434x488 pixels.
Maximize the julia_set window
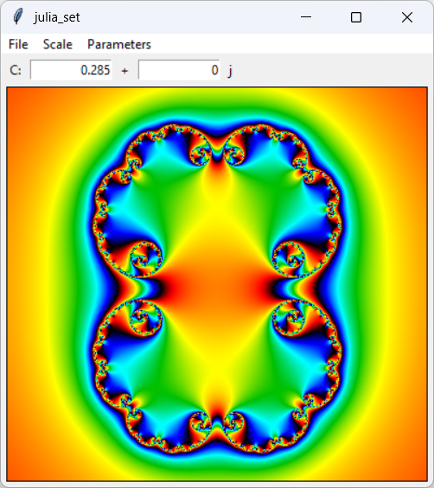356,17
